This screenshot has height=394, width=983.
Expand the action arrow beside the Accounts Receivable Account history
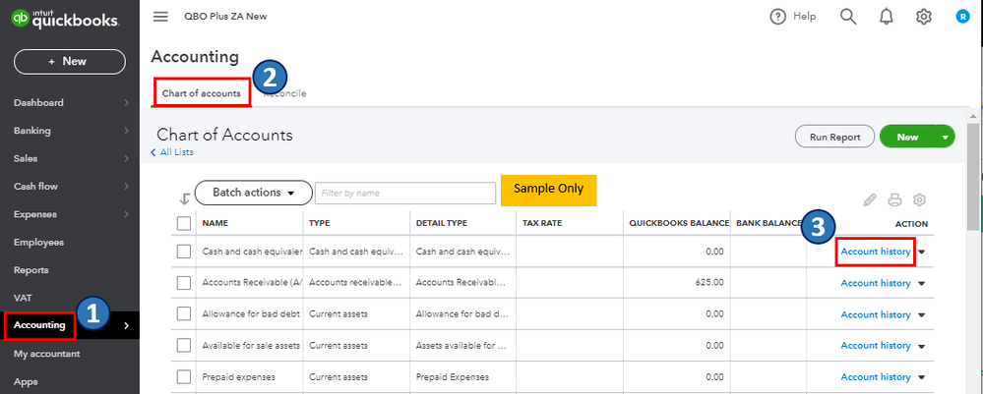pos(922,284)
